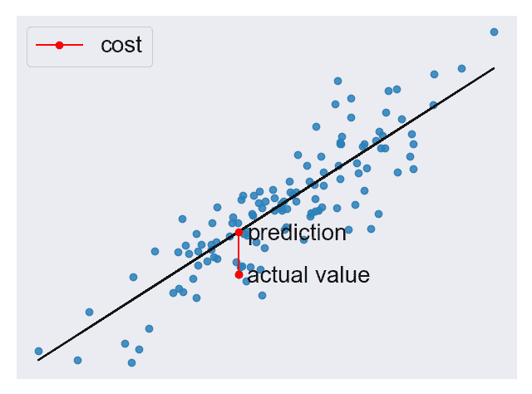Click the topmost blue data point
This screenshot has width=532, height=394.
(494, 32)
